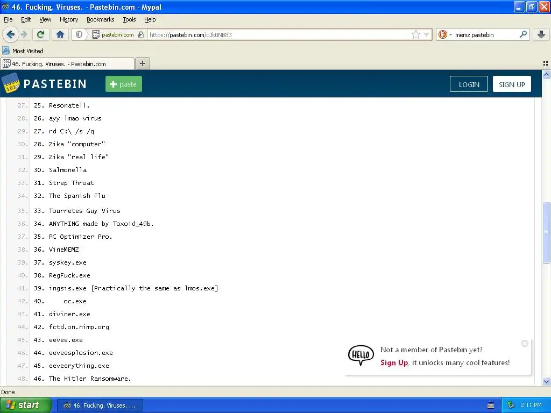Viewport: 551px width, 413px height.
Task: Click the title bar raccoon Mypal icon
Action: point(5,6)
